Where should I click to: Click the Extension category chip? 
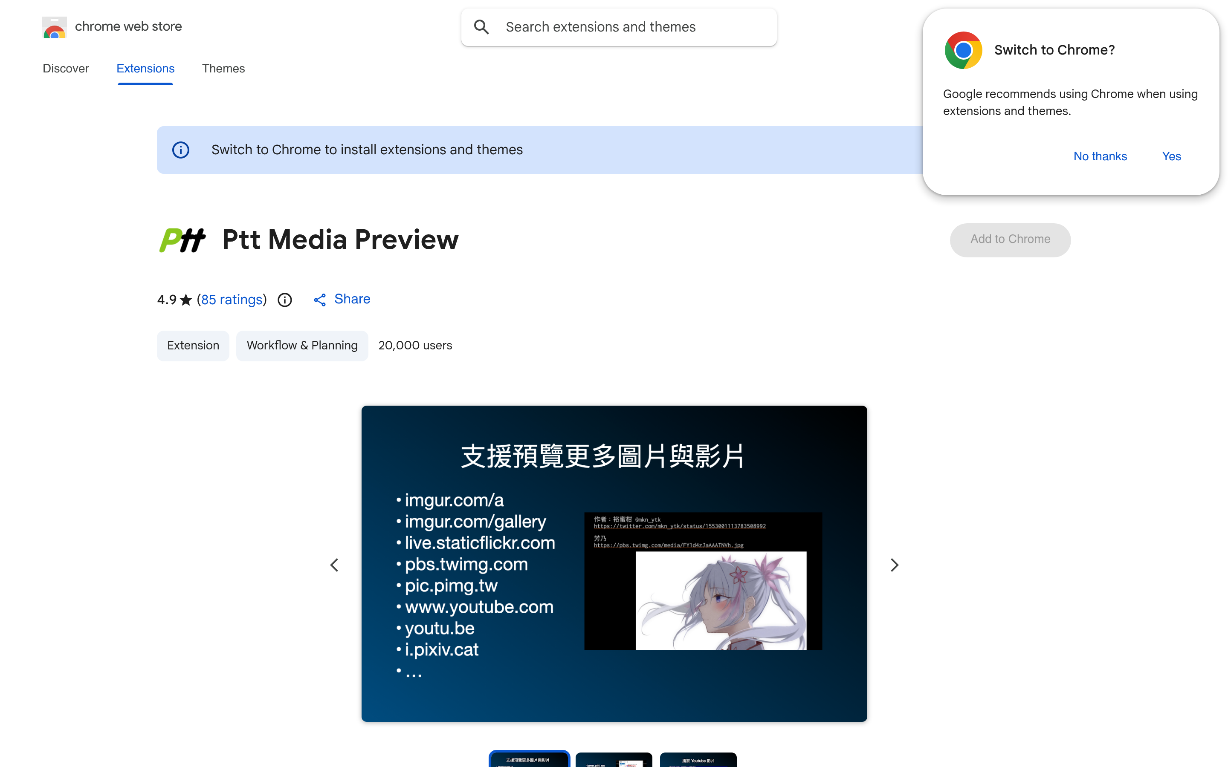193,346
